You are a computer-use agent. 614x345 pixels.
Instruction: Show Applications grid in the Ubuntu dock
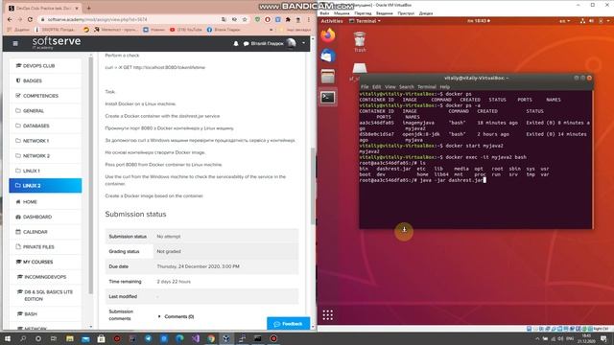[328, 315]
